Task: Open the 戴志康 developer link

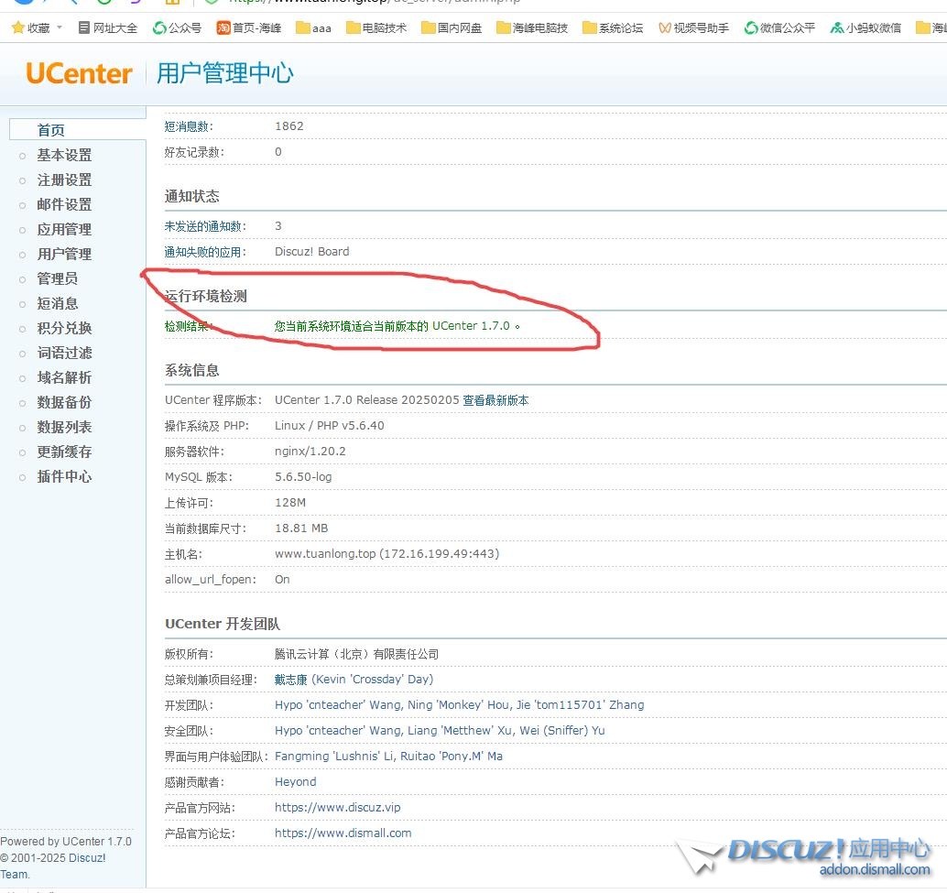Action: (x=290, y=680)
